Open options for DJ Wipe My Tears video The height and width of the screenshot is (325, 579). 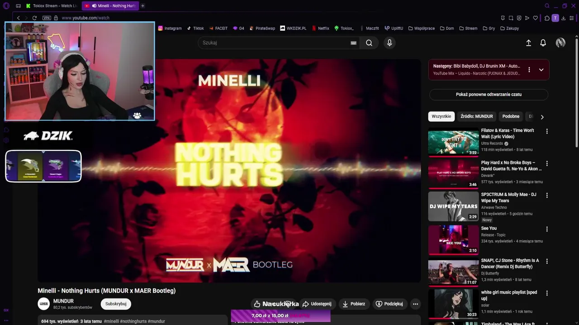point(546,195)
